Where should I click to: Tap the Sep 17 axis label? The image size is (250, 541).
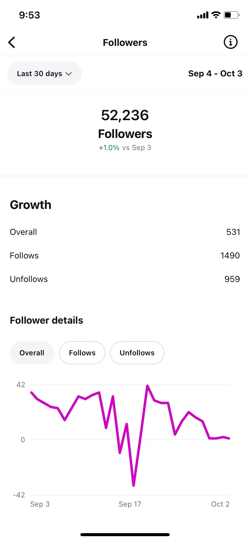coord(130,504)
